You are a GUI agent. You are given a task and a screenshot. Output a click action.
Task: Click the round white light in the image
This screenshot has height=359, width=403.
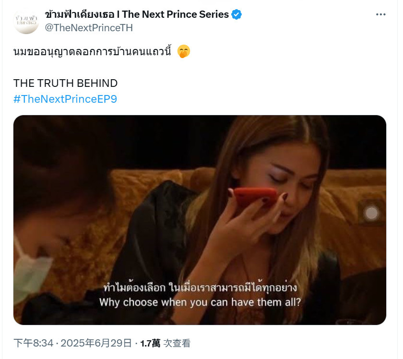tap(371, 213)
